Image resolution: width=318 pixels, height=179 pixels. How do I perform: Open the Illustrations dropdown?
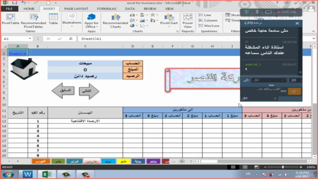click(x=72, y=20)
